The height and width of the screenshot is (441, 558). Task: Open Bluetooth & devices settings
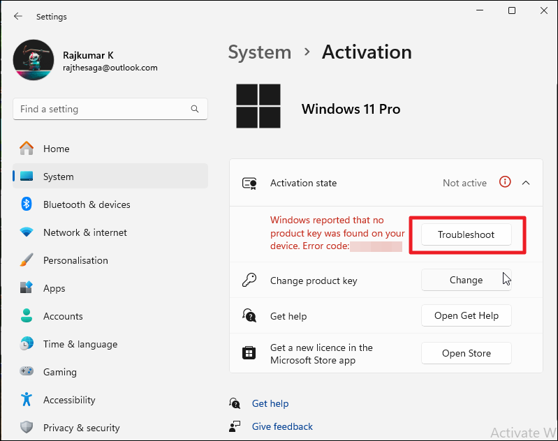coord(110,204)
